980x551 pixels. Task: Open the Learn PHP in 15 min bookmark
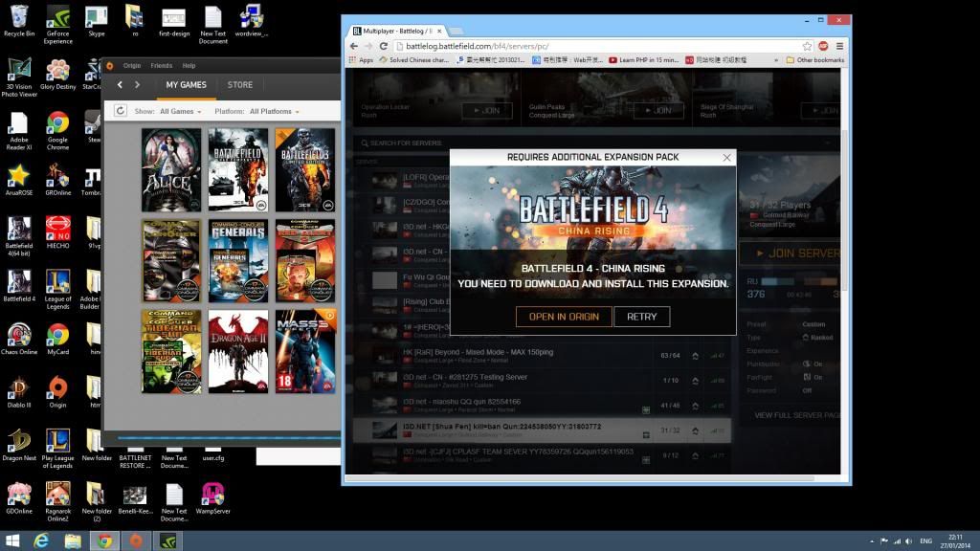click(643, 60)
